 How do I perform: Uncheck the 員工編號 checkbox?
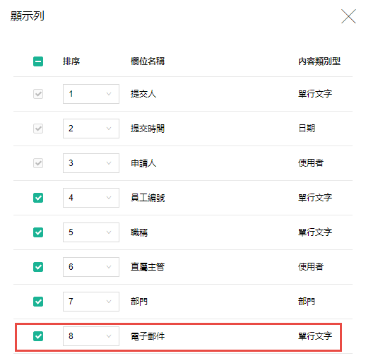tap(38, 198)
